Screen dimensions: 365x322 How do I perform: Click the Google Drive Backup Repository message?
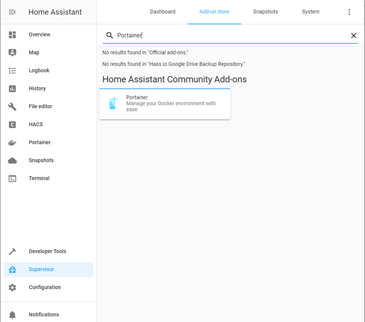[174, 64]
